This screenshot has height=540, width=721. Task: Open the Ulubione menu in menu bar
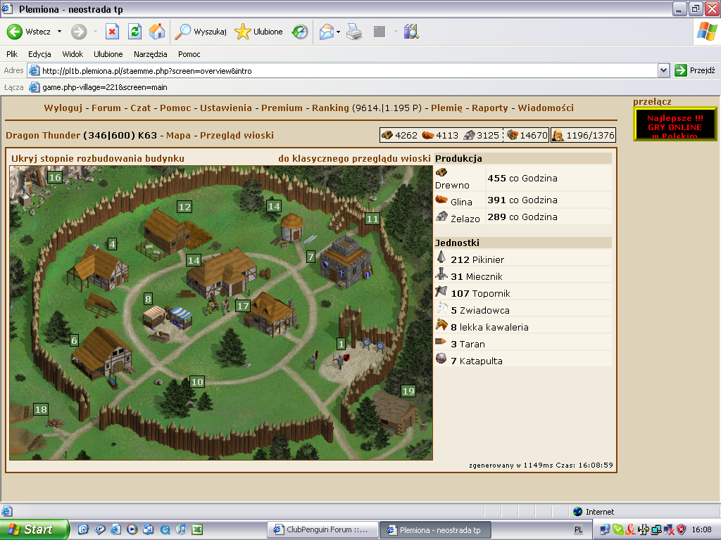coord(108,54)
